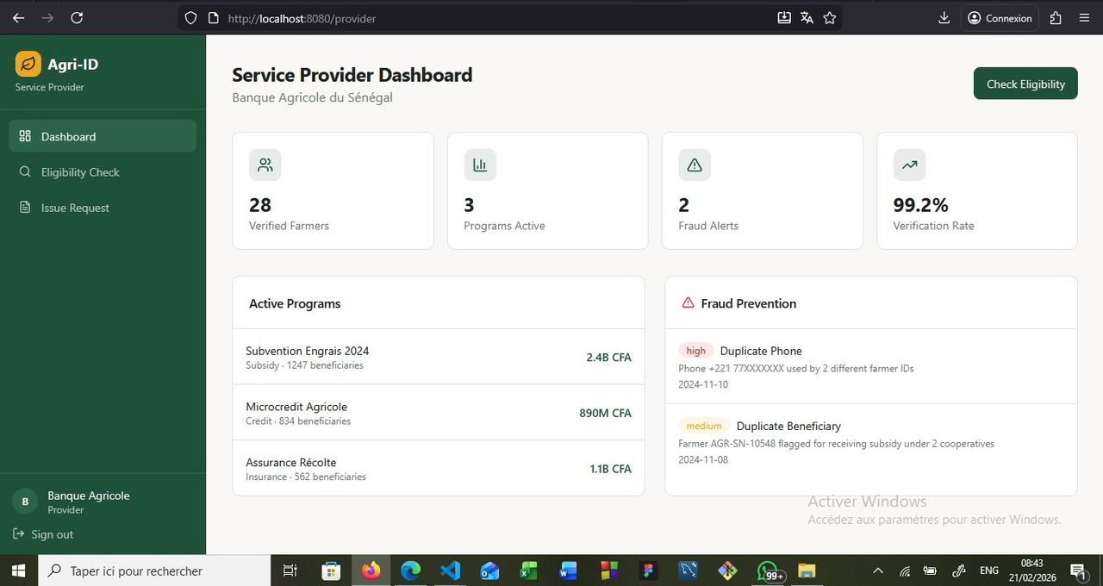The width and height of the screenshot is (1103, 586).
Task: Launch Visual Studio Code from the taskbar
Action: 450,570
